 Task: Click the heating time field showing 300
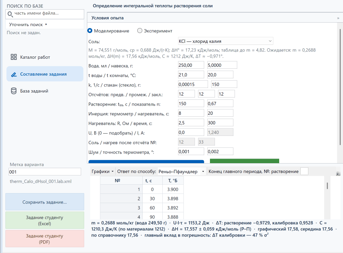click(x=220, y=123)
